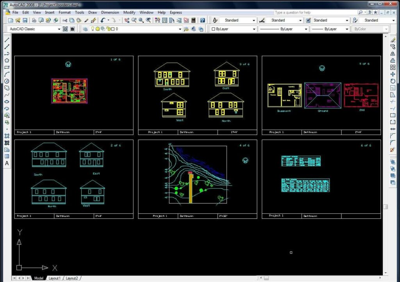Viewport: 400px width, 282px height.
Task: Select the Circle draw tool
Action: coord(7,81)
